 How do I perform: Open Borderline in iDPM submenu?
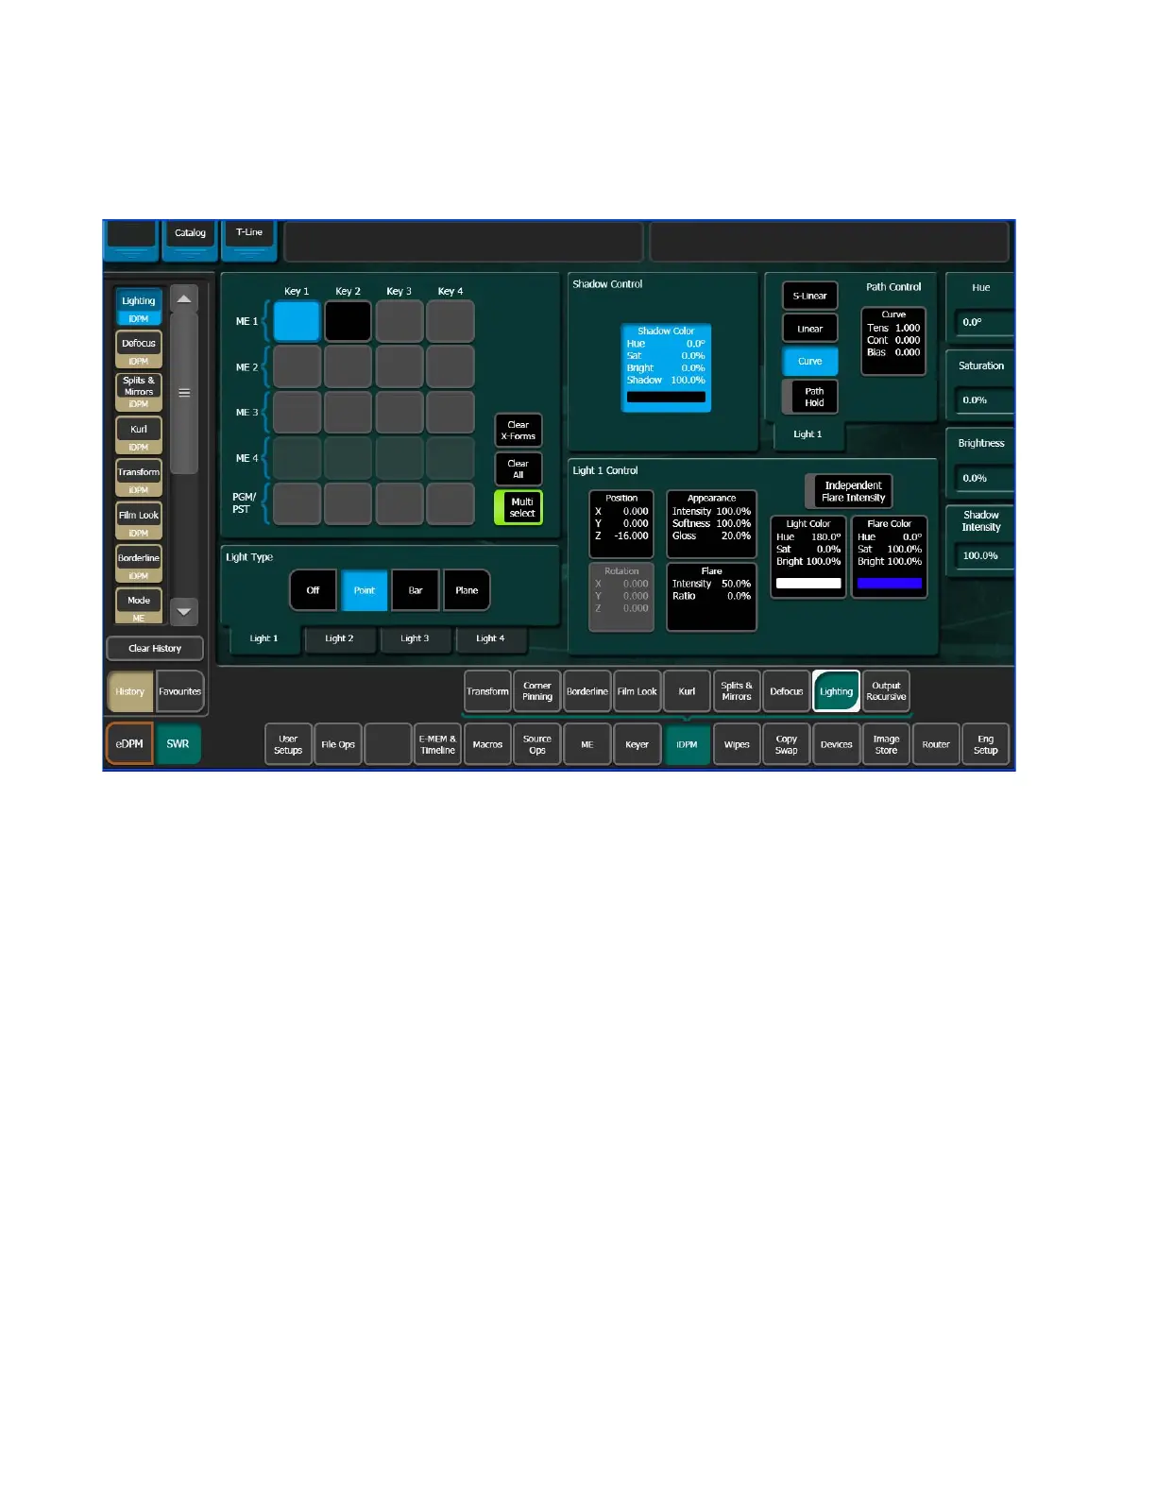(587, 691)
